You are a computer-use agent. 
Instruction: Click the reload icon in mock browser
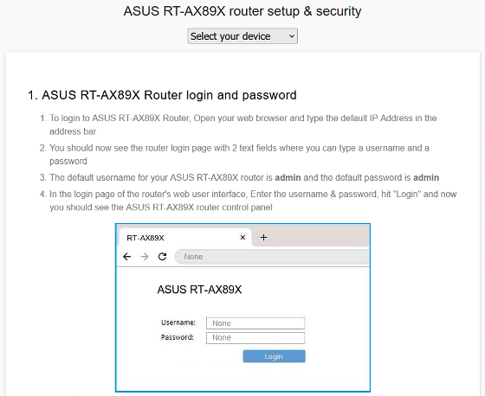coord(163,257)
